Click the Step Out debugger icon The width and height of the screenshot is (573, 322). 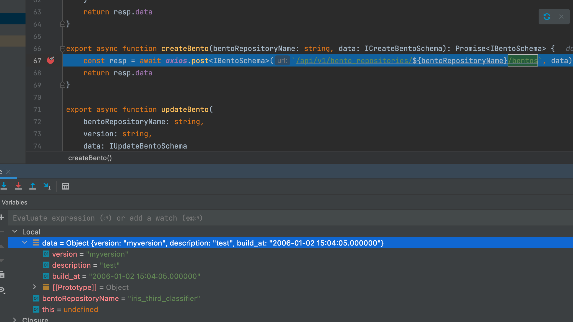[x=33, y=186]
